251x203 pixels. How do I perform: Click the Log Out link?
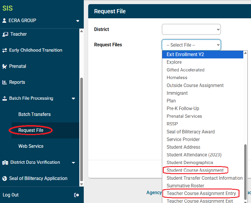pos(11,195)
